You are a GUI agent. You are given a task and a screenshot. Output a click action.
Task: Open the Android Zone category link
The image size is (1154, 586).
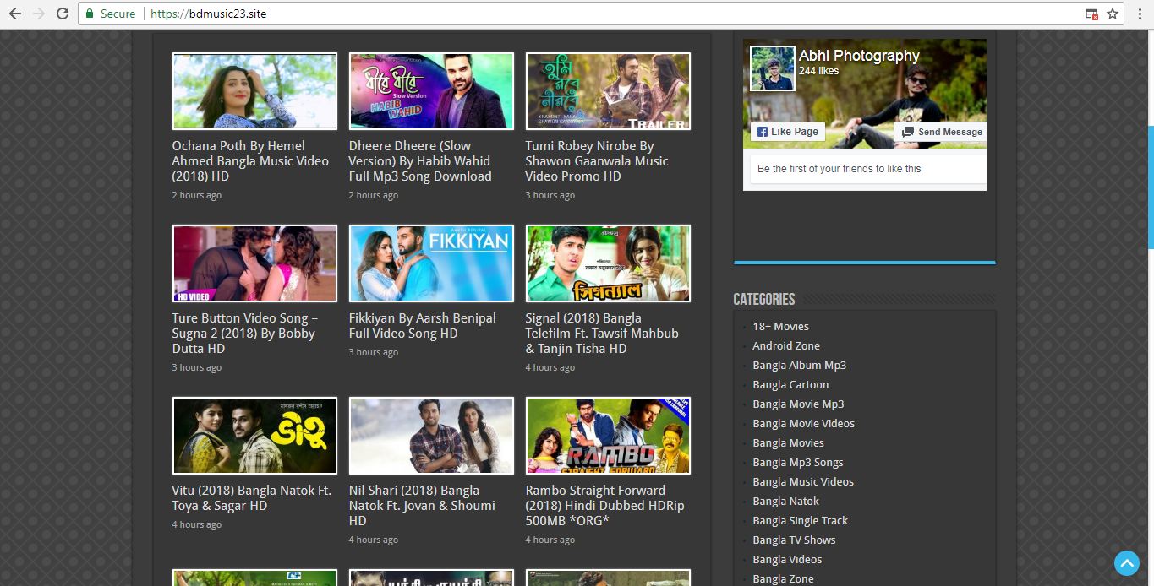(x=786, y=345)
